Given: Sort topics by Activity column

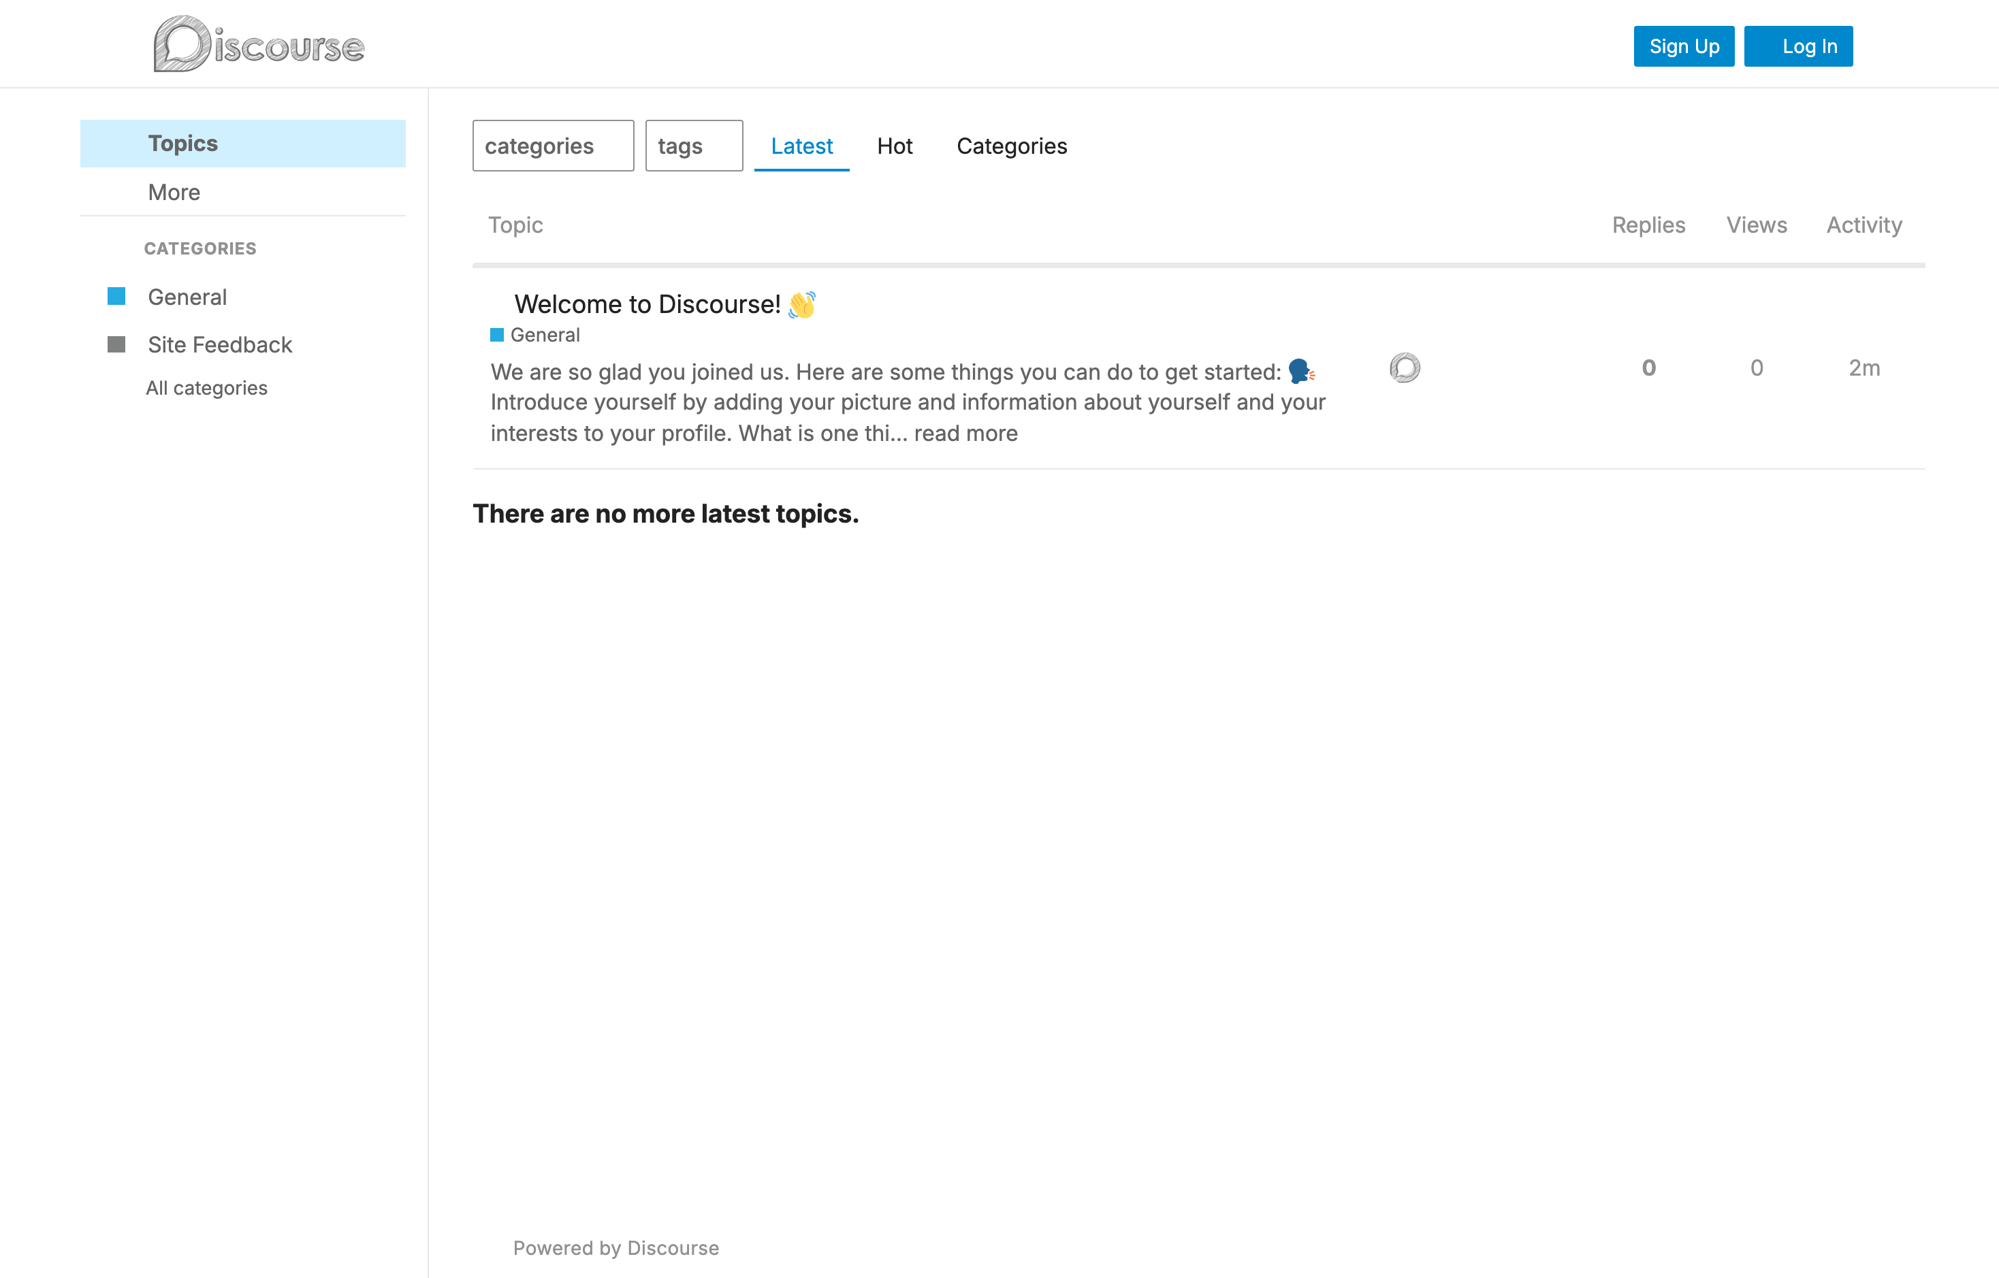Looking at the screenshot, I should point(1864,225).
